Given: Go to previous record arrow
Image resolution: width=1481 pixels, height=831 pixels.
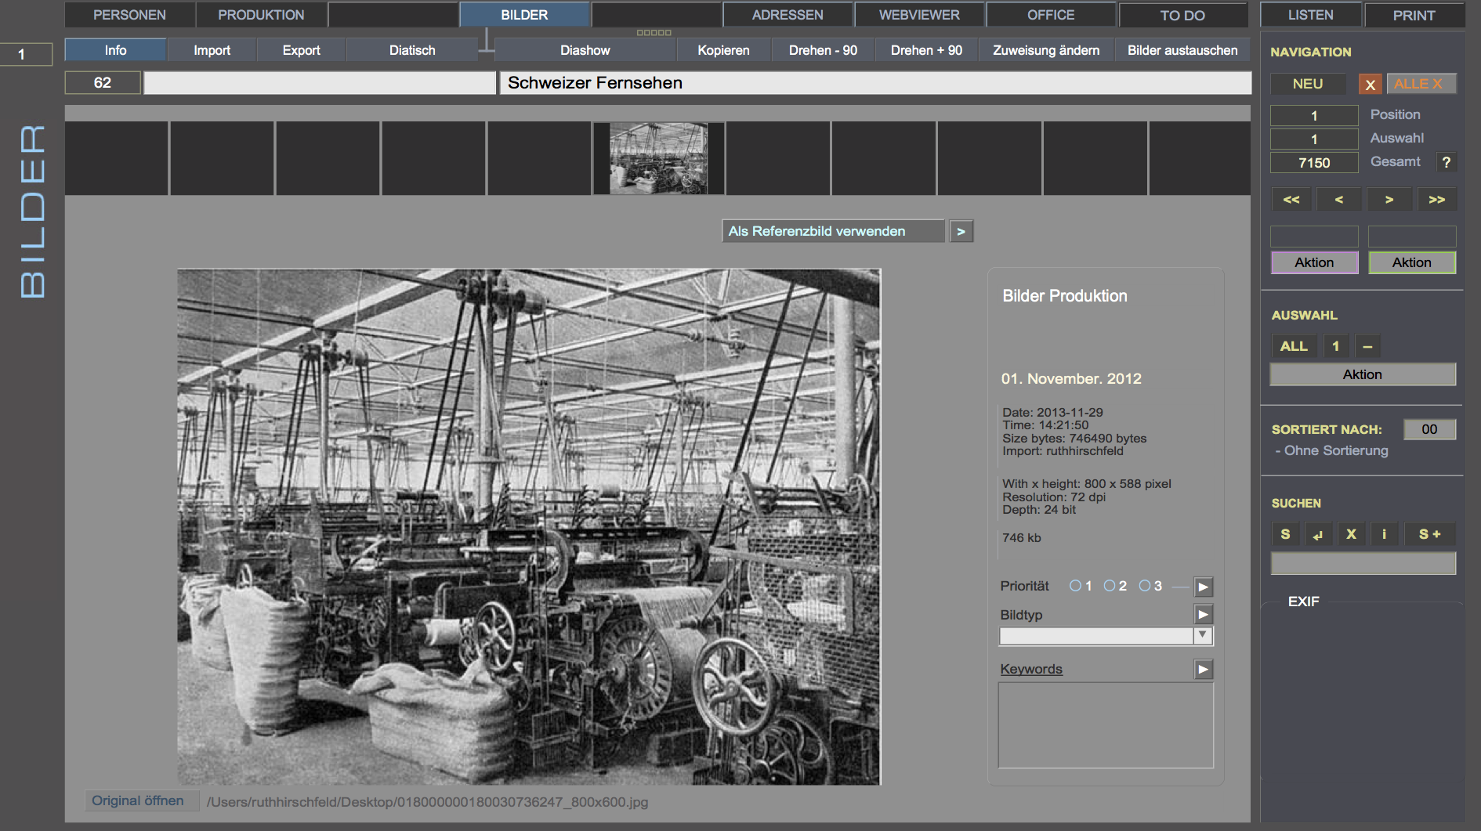Looking at the screenshot, I should point(1338,200).
